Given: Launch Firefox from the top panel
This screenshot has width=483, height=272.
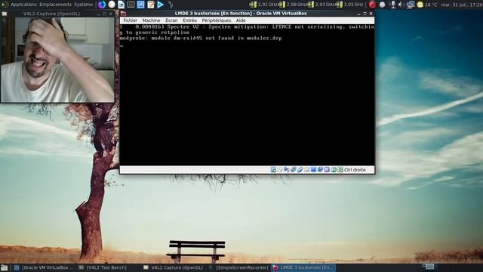Looking at the screenshot, I should click(102, 5).
